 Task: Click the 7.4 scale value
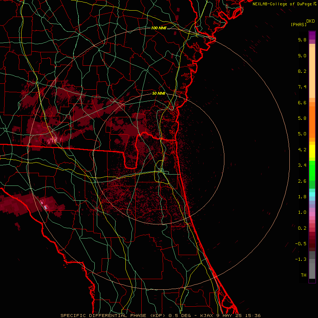tap(302, 87)
